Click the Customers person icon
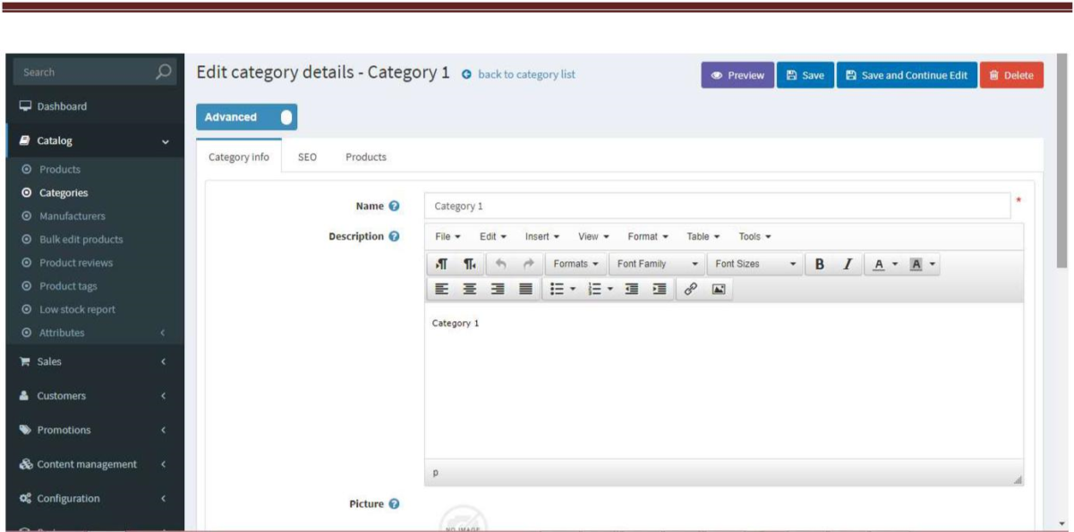 [x=25, y=395]
